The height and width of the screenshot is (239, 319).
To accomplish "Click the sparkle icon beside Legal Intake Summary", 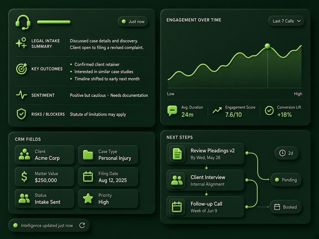I will [x=21, y=43].
